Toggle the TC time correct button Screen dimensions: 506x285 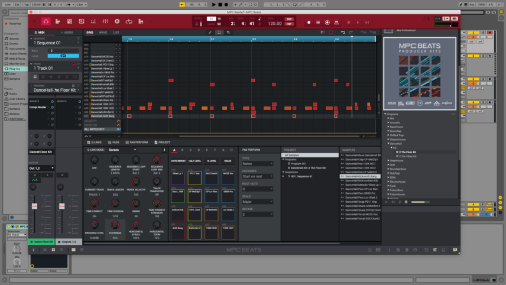point(212,19)
